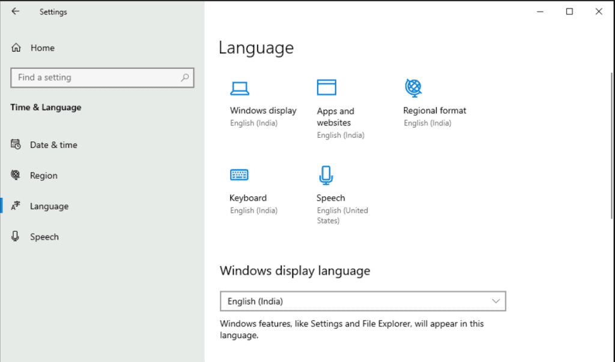Go to Speech in the sidebar
The height and width of the screenshot is (362, 615).
44,237
